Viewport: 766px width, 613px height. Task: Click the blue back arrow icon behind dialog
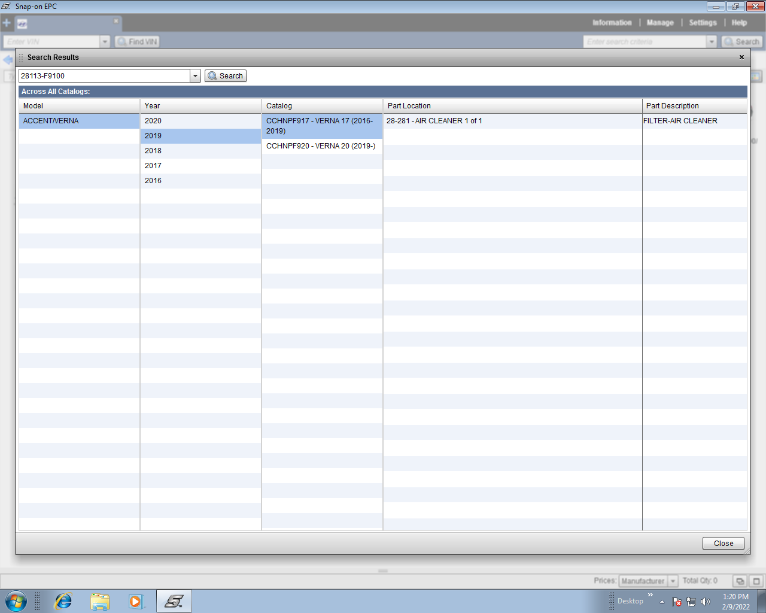8,60
